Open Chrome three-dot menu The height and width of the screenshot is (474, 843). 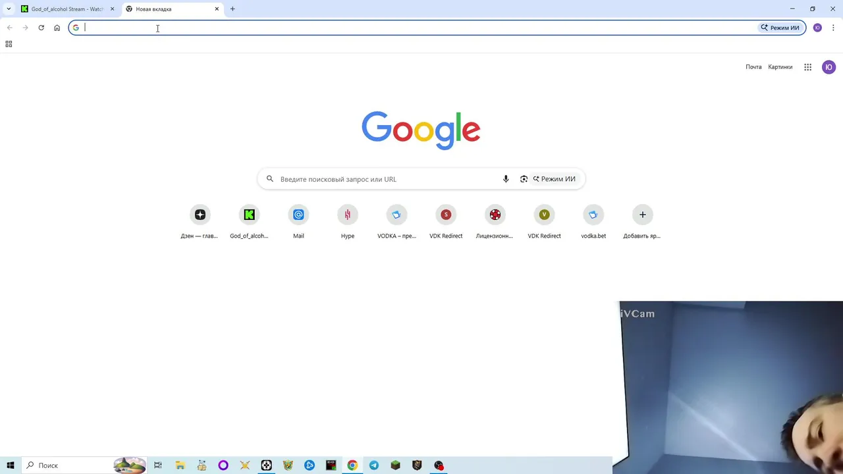(x=833, y=28)
